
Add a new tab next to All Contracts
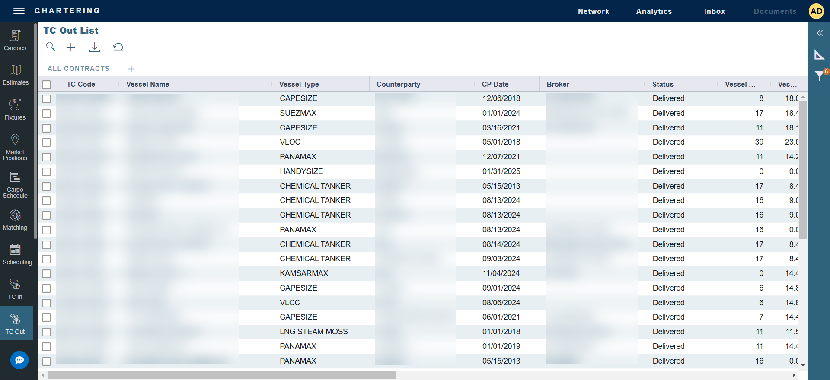click(131, 69)
